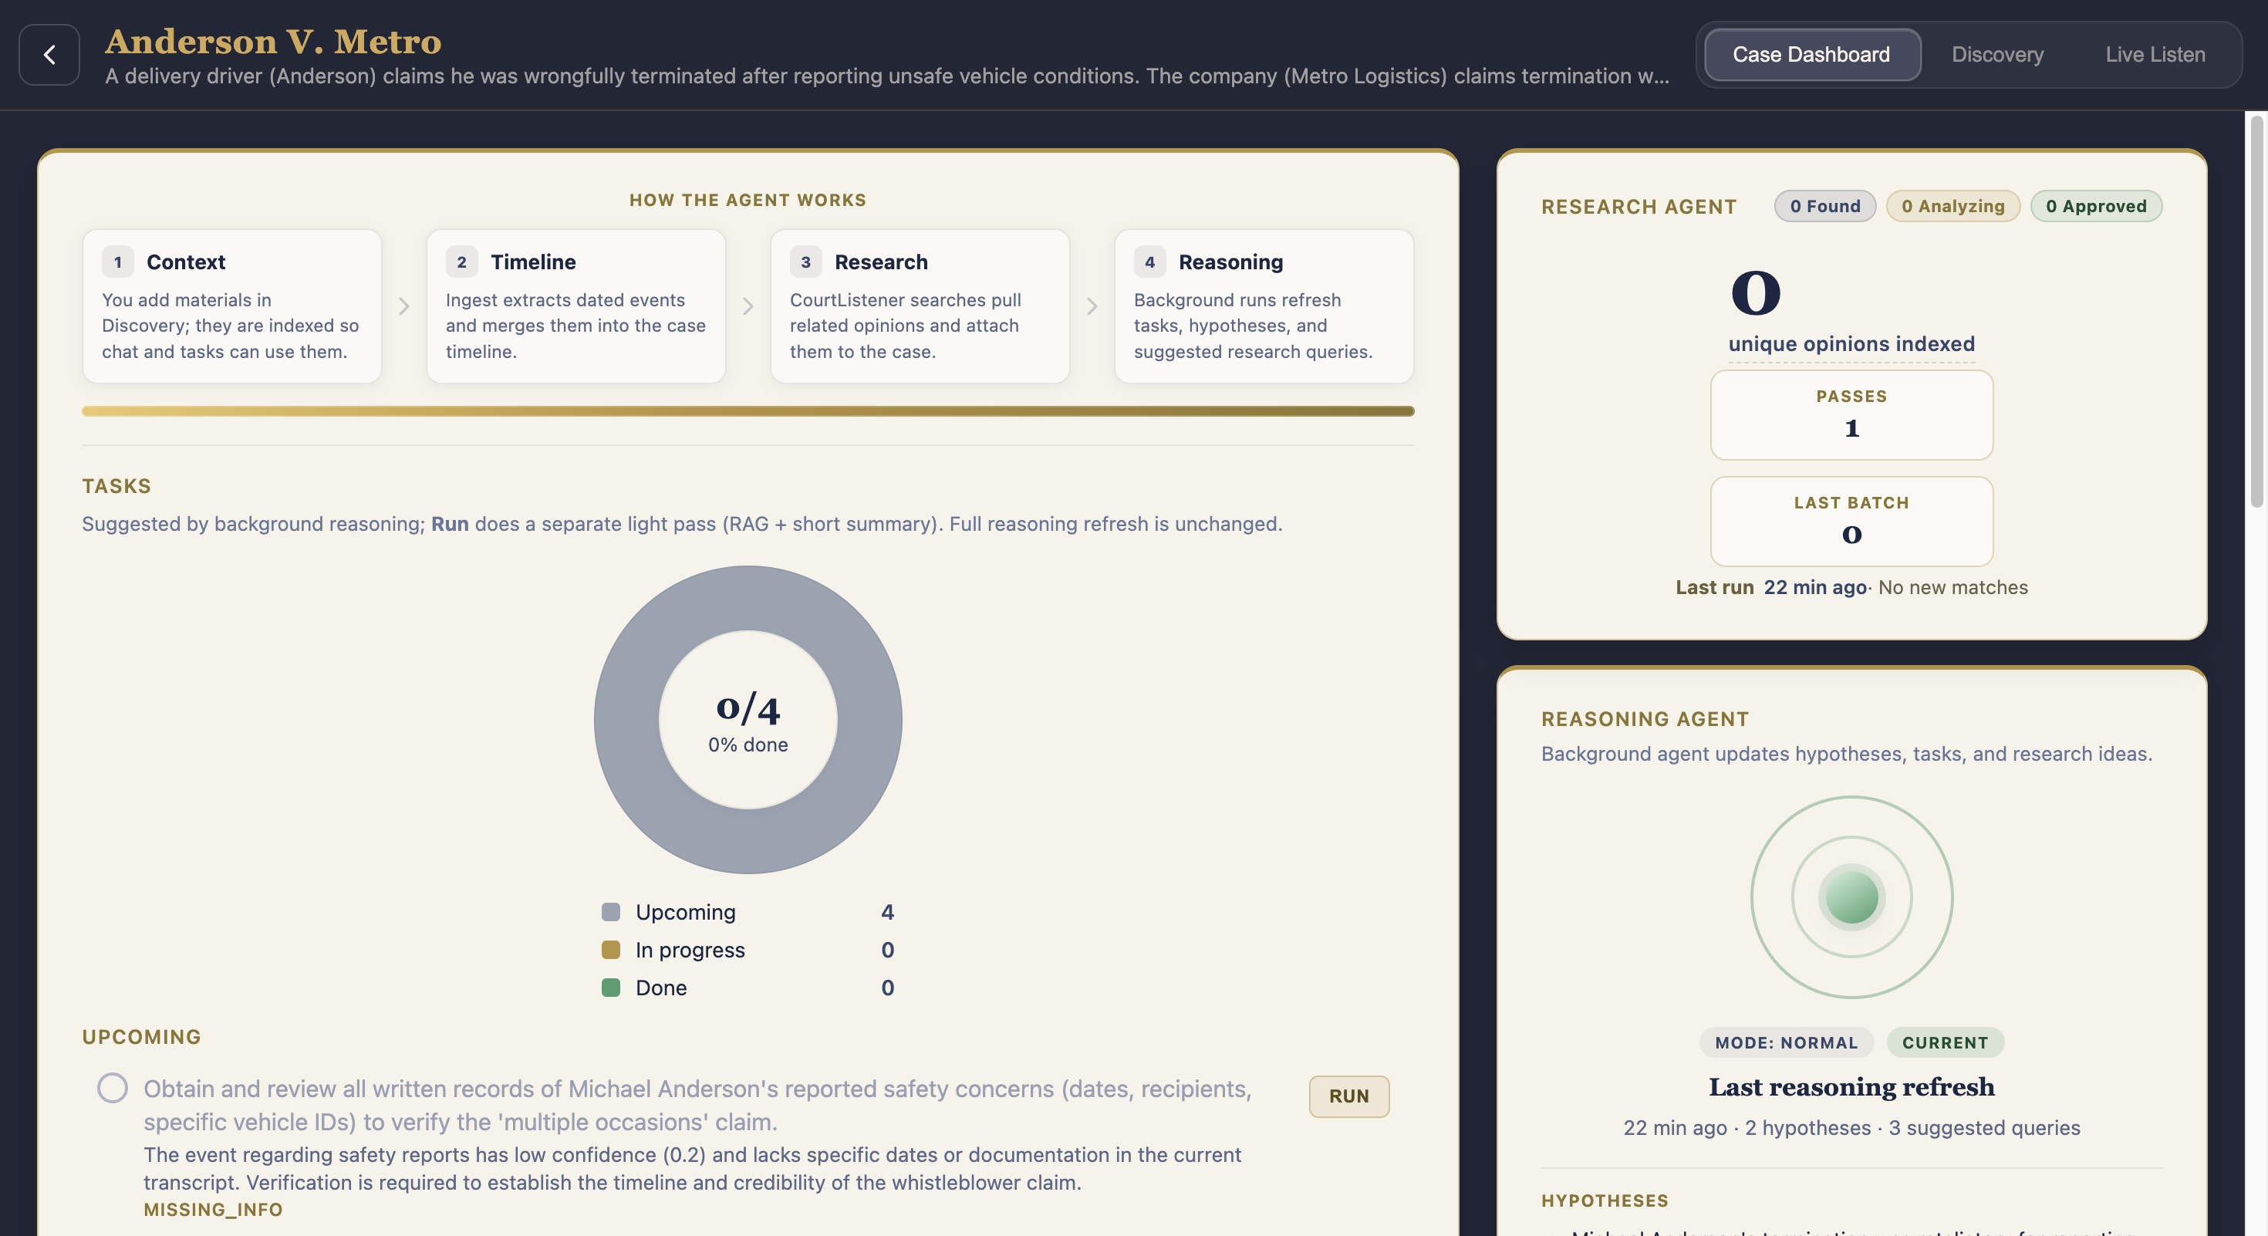The image size is (2268, 1236).
Task: Switch to the Discovery tab
Action: [1996, 55]
